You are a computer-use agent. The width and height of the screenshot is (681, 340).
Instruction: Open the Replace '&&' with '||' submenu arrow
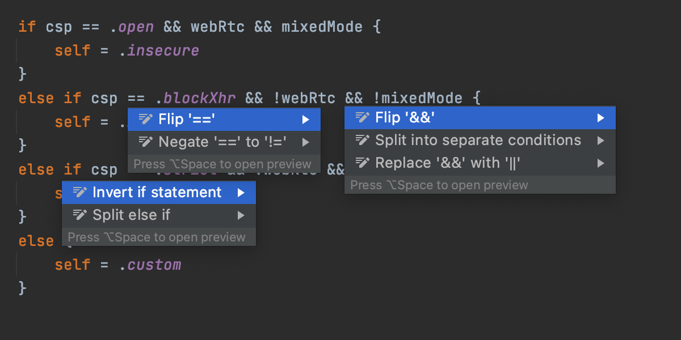point(601,163)
